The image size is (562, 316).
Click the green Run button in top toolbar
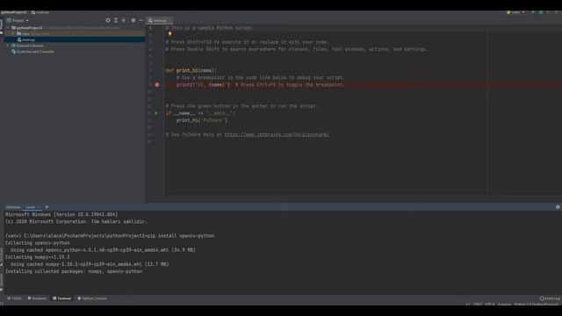click(533, 12)
